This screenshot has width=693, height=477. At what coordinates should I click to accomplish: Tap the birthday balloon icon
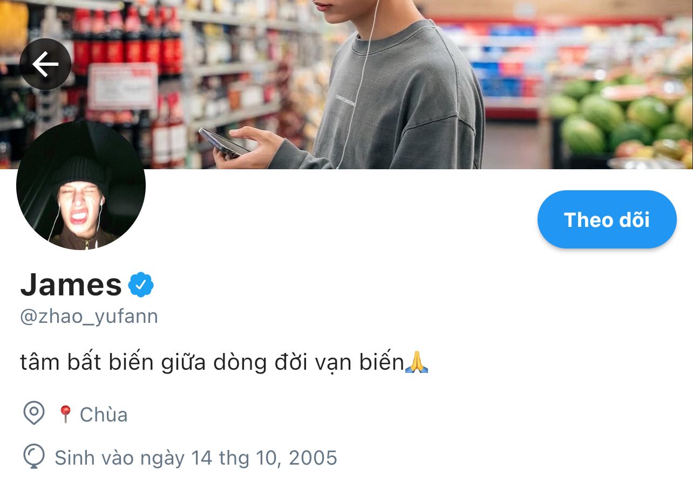point(34,457)
